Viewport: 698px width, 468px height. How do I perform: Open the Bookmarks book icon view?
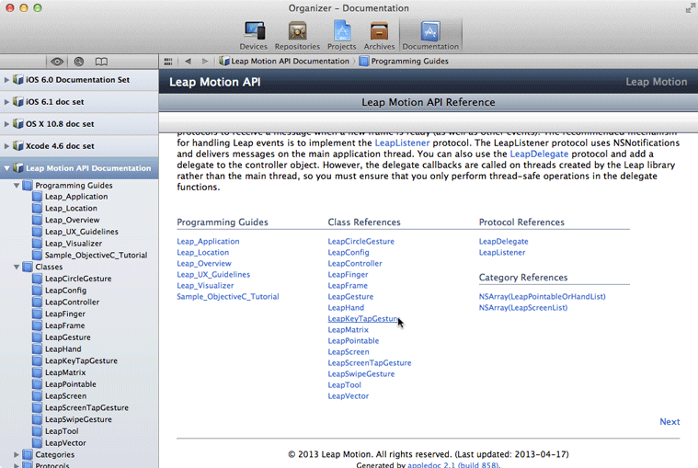coord(101,62)
